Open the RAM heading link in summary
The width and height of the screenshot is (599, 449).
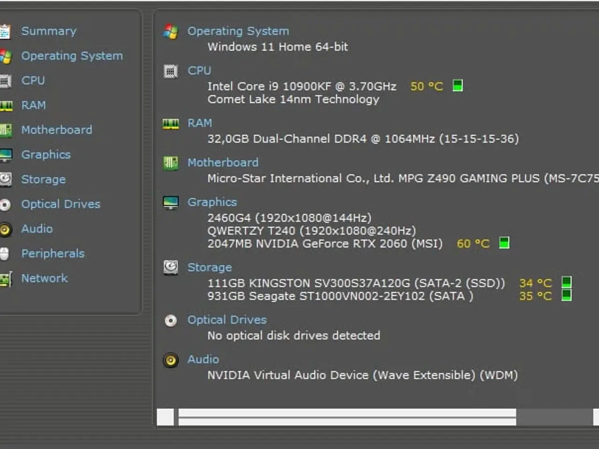[200, 123]
